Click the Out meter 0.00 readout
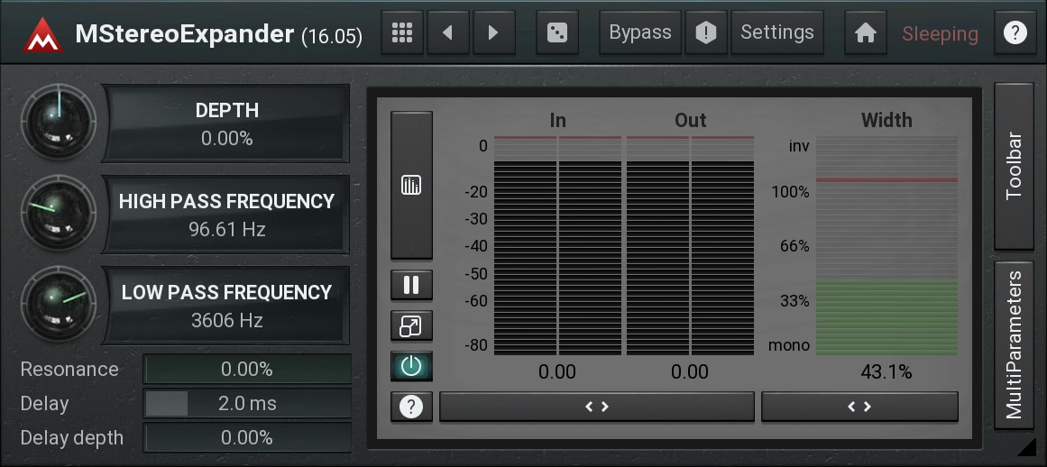Screen dimensions: 1047x467 pyautogui.click(x=690, y=372)
